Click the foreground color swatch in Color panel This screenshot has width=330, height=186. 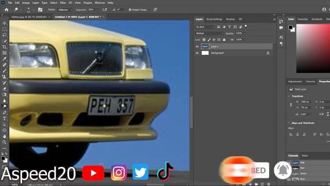tap(290, 27)
